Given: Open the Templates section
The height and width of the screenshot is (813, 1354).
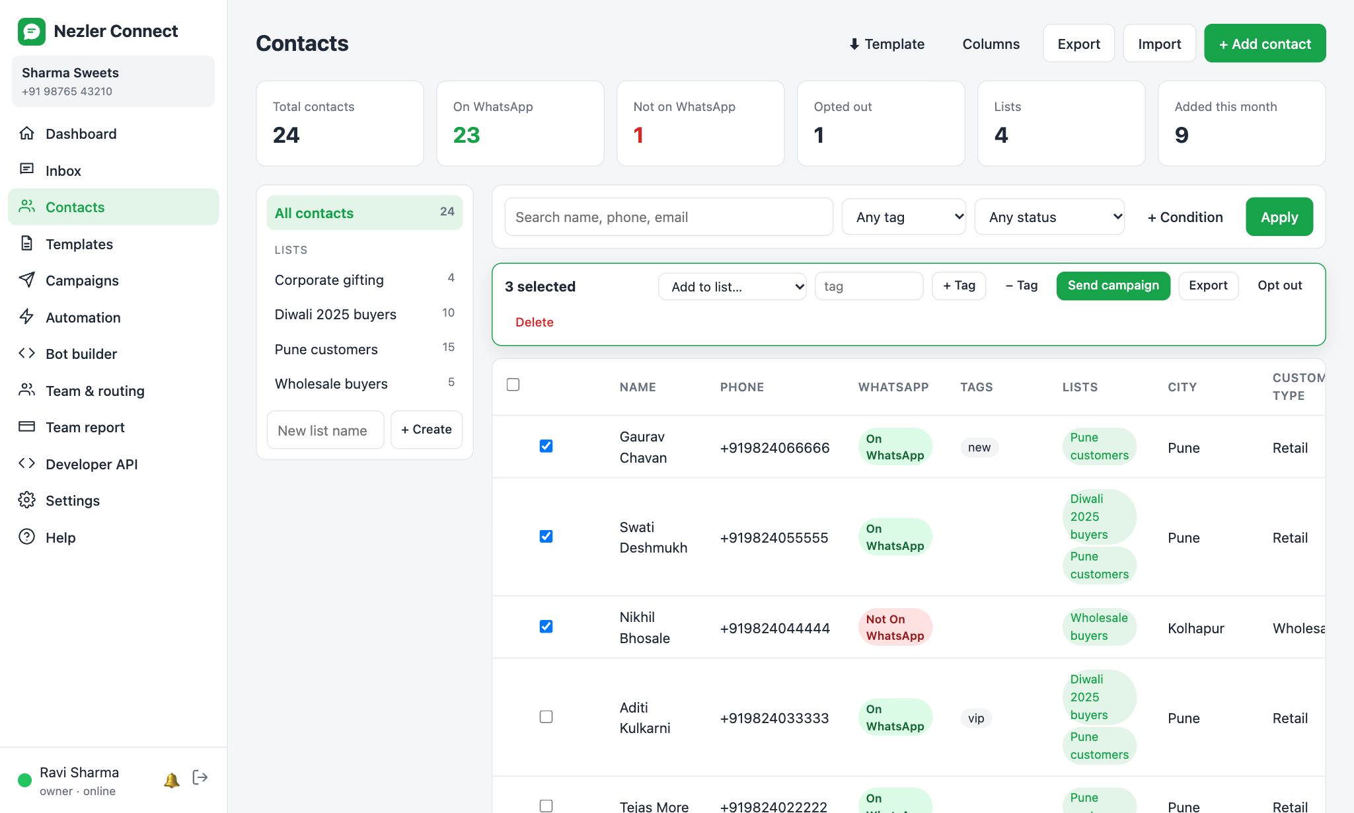Looking at the screenshot, I should pyautogui.click(x=113, y=244).
